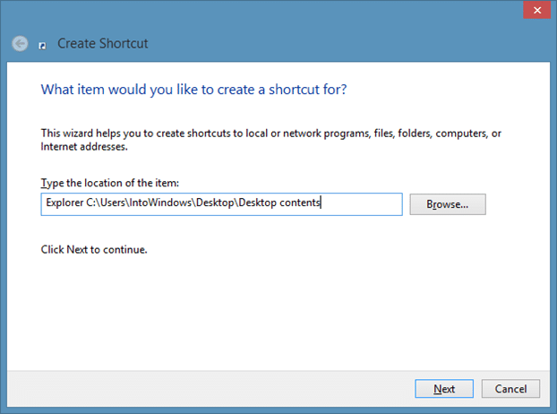Open the Browse... file dialog

pos(448,204)
